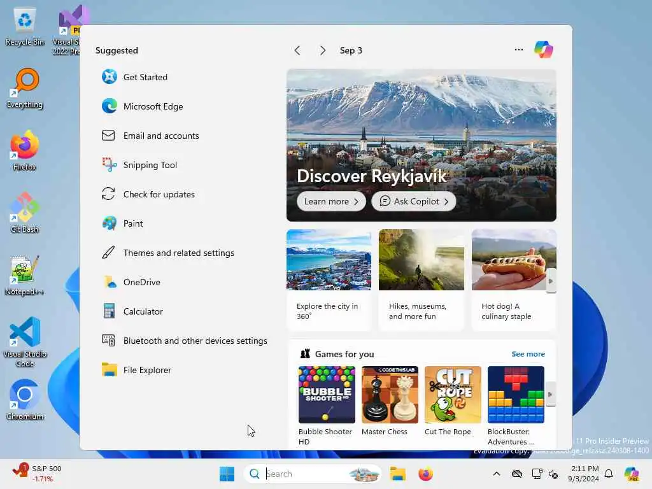Open File Explorer from the taskbar
Screen dimensions: 652x489
tap(397, 474)
